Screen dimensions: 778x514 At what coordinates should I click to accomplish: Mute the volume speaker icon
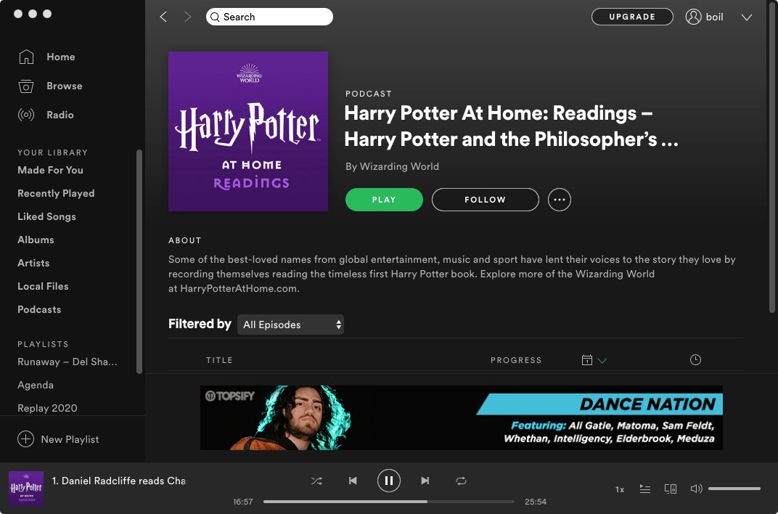pos(696,489)
